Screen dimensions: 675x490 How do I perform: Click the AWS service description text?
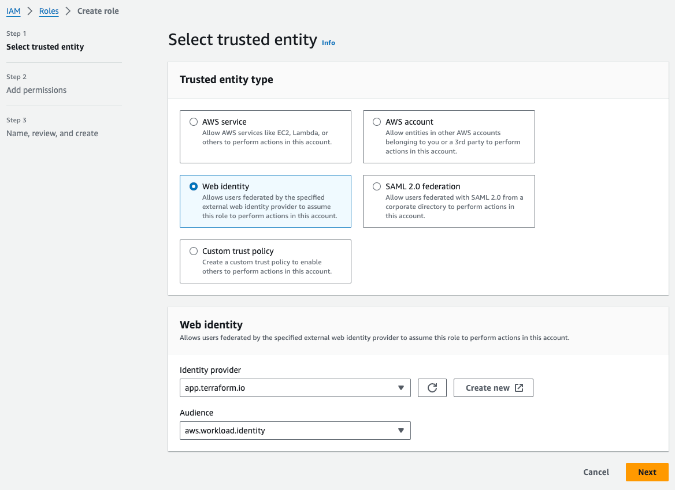(x=267, y=137)
